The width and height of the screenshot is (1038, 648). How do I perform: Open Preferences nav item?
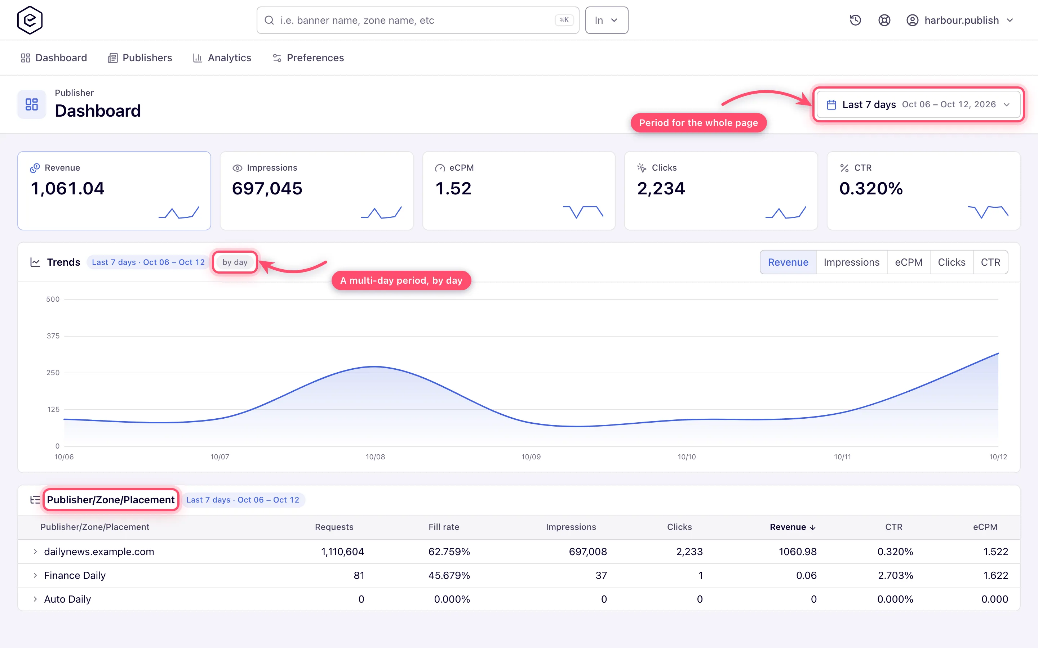pos(308,58)
